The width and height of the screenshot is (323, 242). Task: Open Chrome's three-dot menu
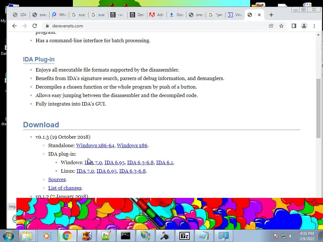[314, 26]
